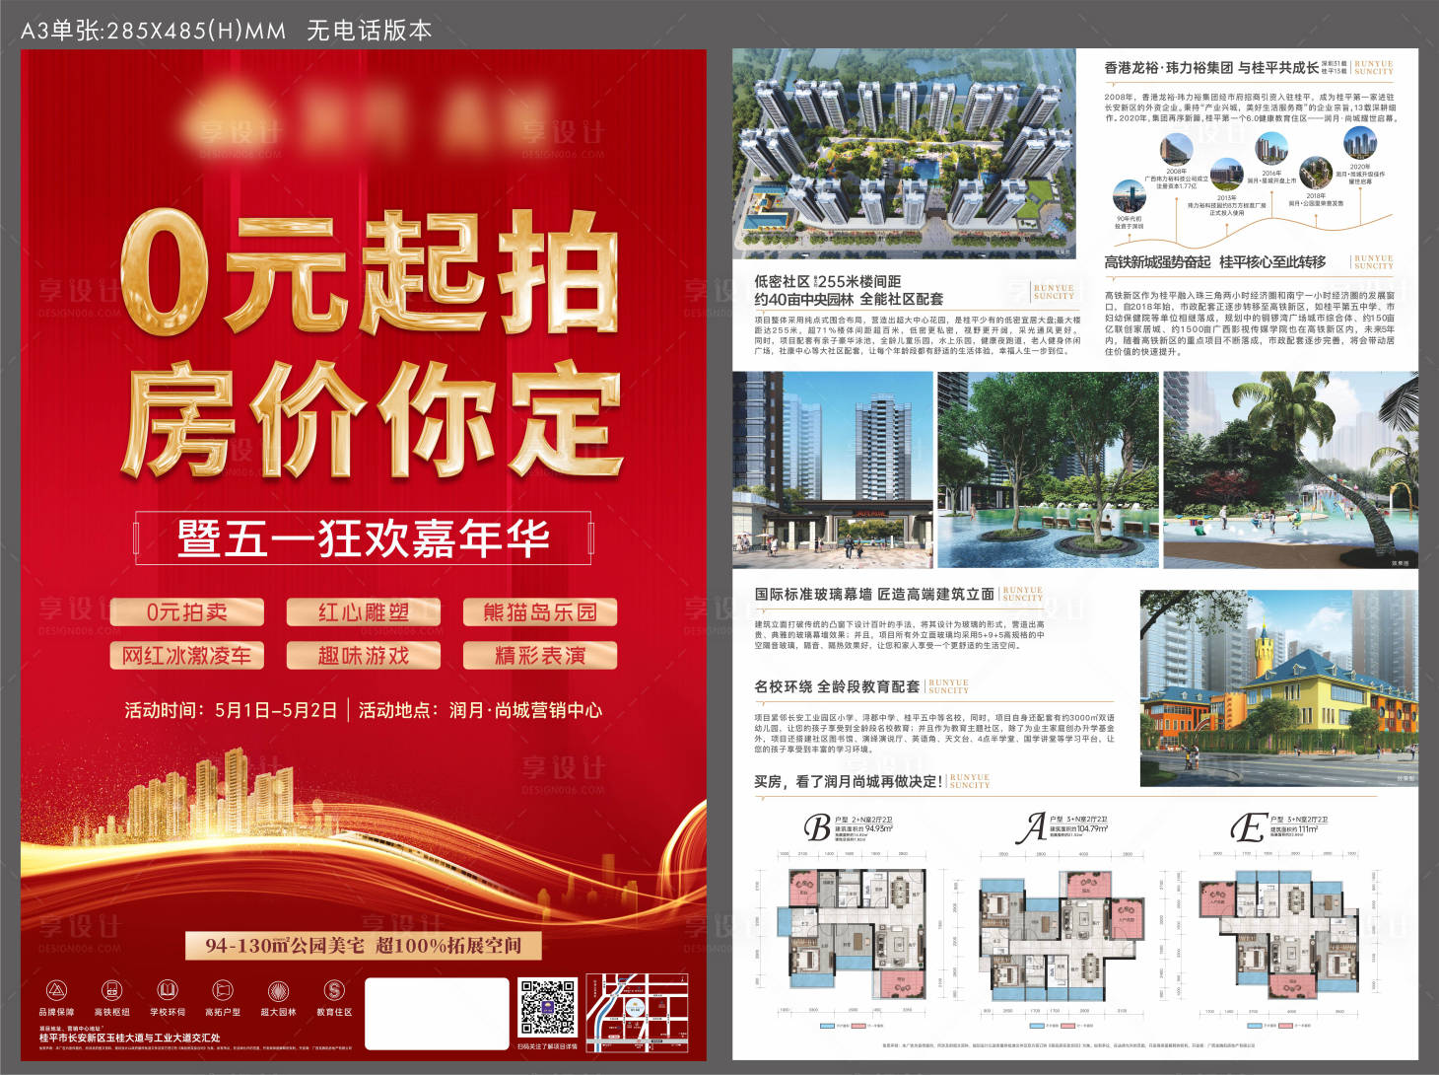Image resolution: width=1439 pixels, height=1075 pixels.
Task: Click the 活动时间: 5月1日-5月2日 text
Action: point(231,710)
